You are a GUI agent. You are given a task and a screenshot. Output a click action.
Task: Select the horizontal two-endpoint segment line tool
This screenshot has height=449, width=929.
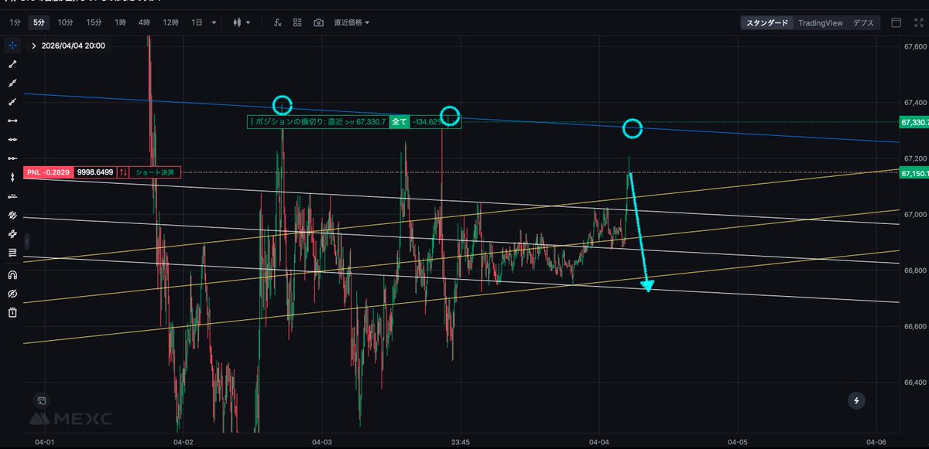tap(12, 121)
